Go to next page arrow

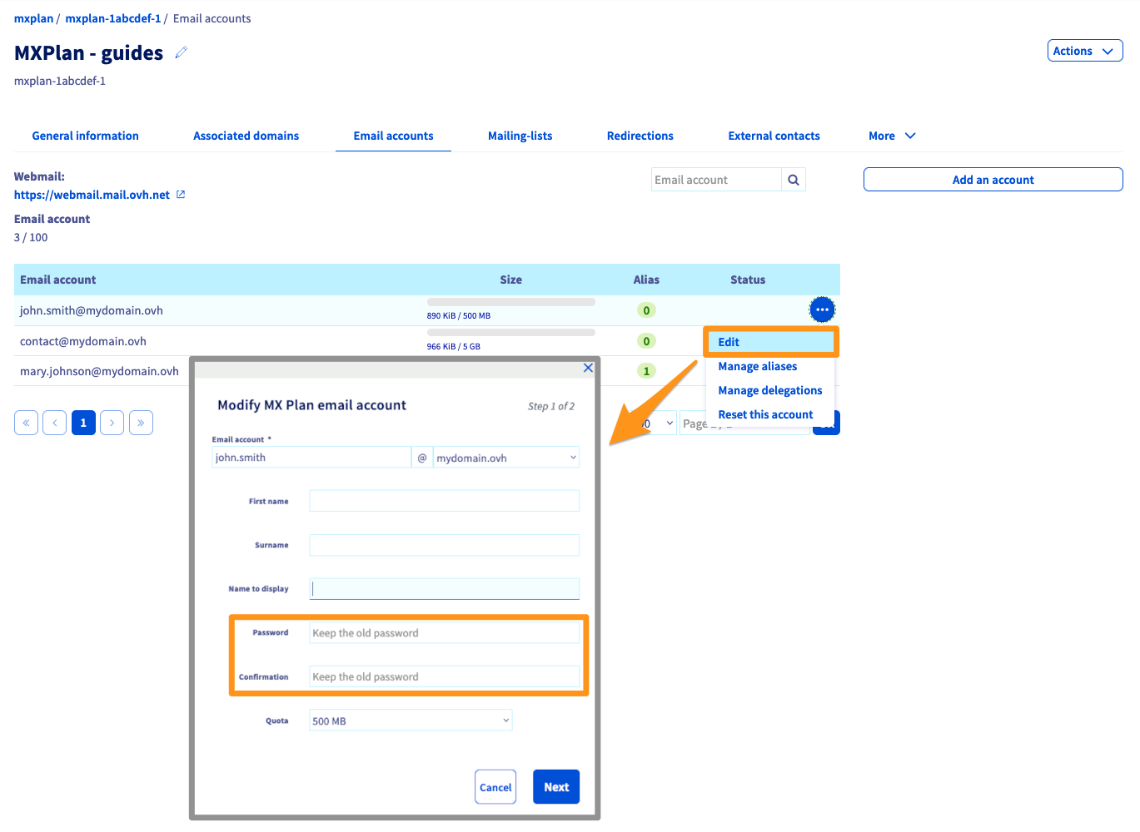click(x=112, y=423)
